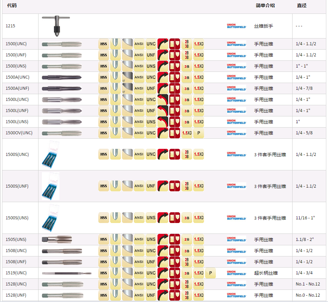Click the Union Butterfield logo in the 1215 row
The height and width of the screenshot is (302, 328).
[x=236, y=26]
